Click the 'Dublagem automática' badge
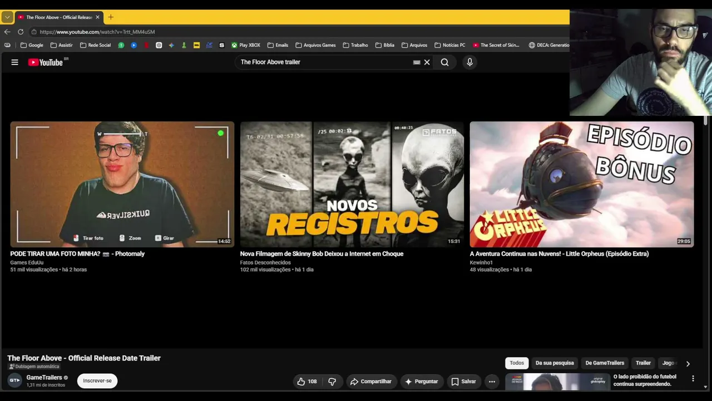This screenshot has height=401, width=712. tap(33, 366)
